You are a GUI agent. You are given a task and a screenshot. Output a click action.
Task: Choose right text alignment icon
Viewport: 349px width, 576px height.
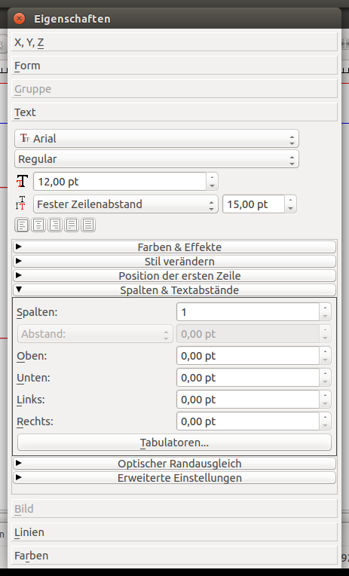55,225
